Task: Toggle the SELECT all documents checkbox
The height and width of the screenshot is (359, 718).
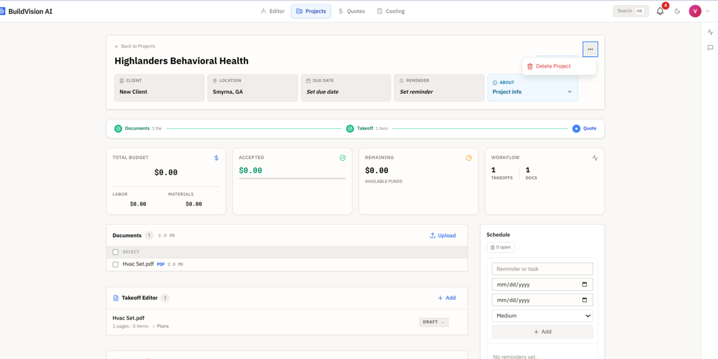Action: (x=115, y=252)
